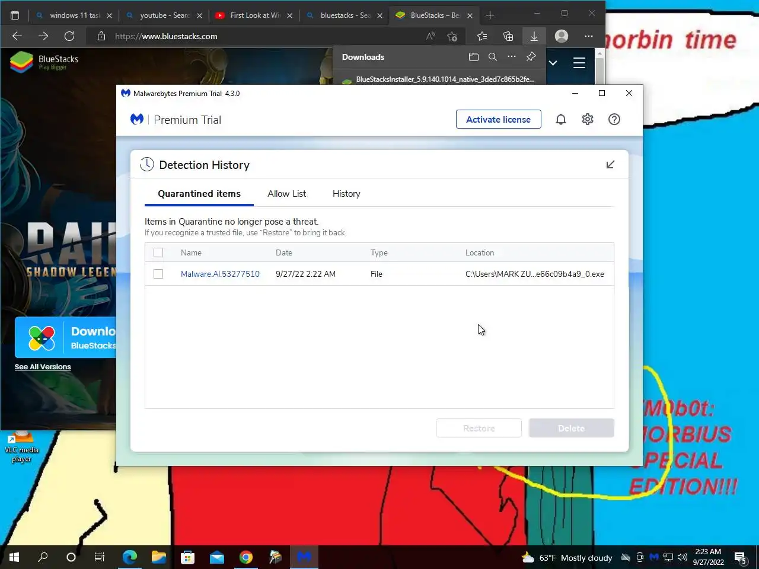Screen dimensions: 759x569
Task: Select the Quarantined items tab
Action: 199,194
